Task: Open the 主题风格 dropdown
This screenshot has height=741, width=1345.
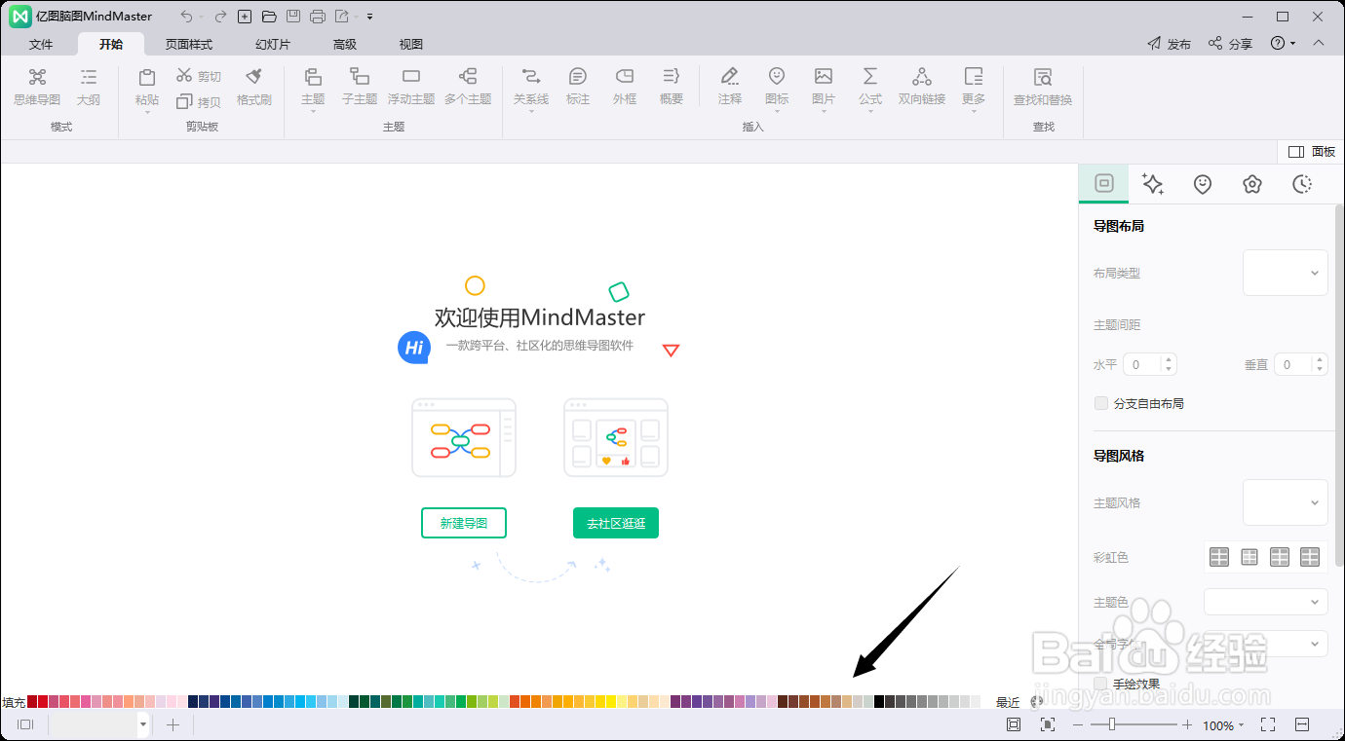Action: pyautogui.click(x=1286, y=502)
